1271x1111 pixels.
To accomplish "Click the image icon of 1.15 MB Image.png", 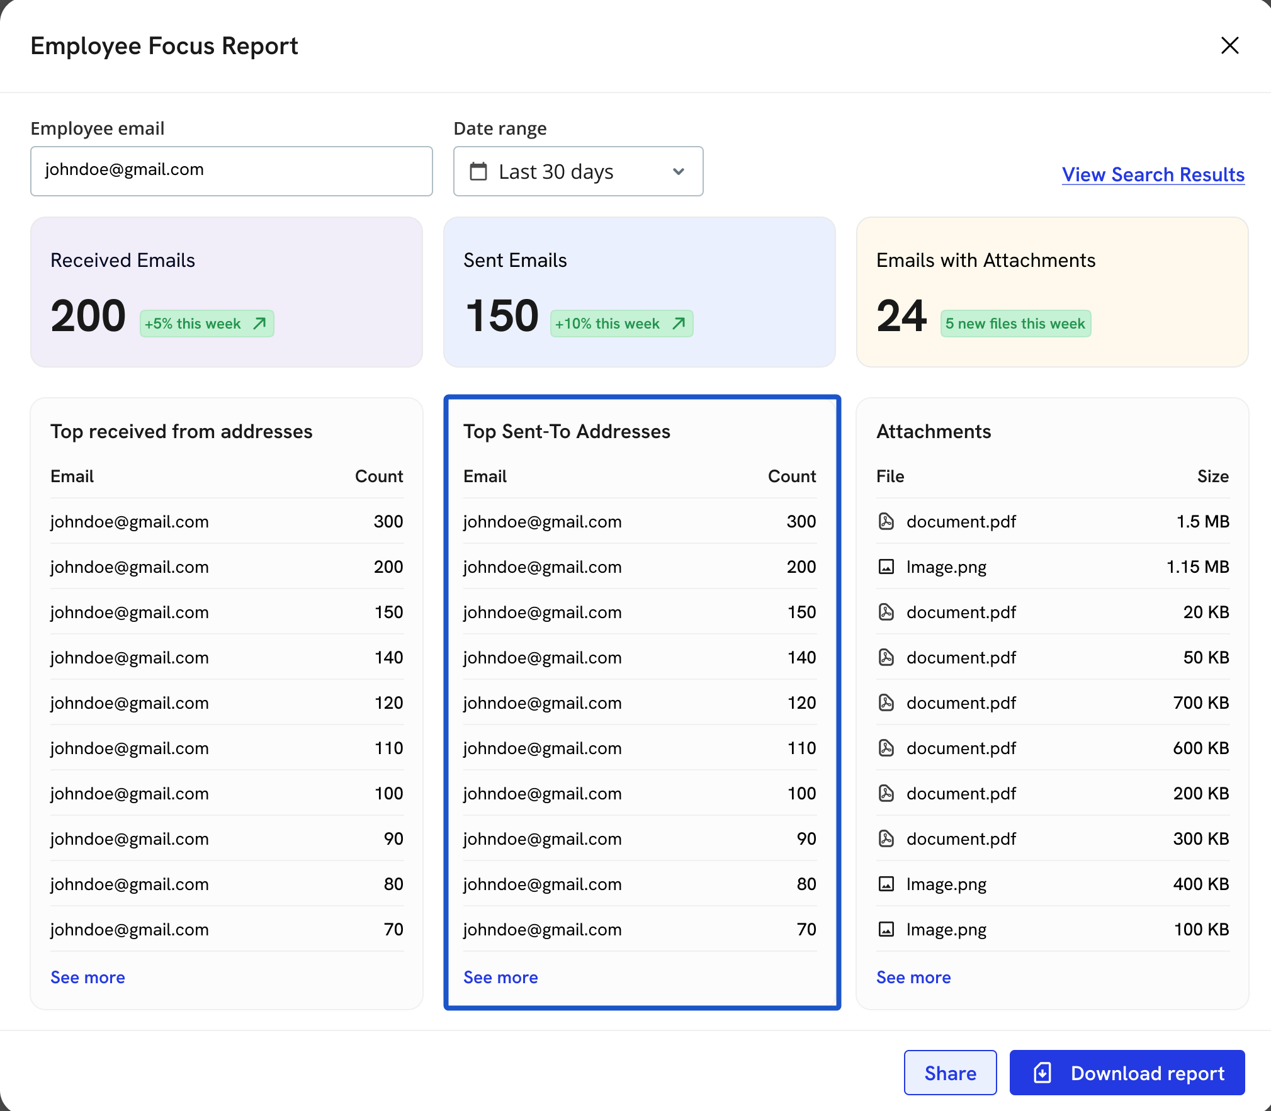I will coord(886,567).
